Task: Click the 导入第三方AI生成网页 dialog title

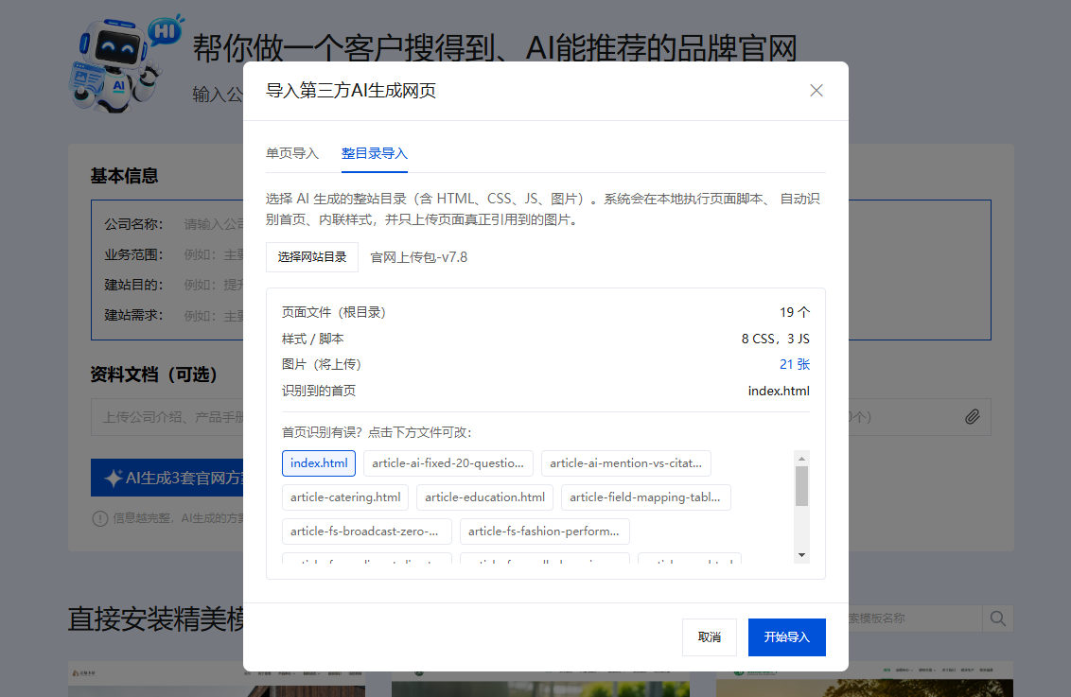Action: pyautogui.click(x=350, y=91)
